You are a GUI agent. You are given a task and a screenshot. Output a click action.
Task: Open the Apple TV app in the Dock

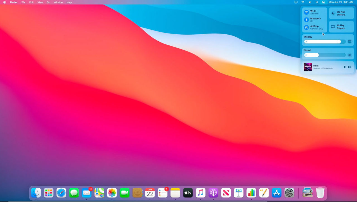(188, 193)
